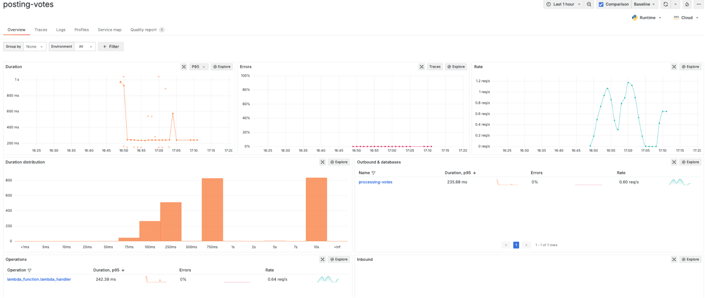Viewport: 705px width, 298px height.
Task: Click the X icon on Inbound panel
Action: tap(674, 259)
